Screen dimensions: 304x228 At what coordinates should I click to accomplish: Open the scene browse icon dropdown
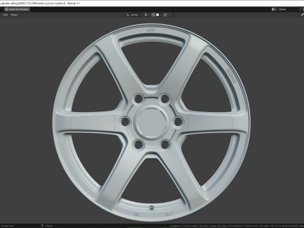274,9
